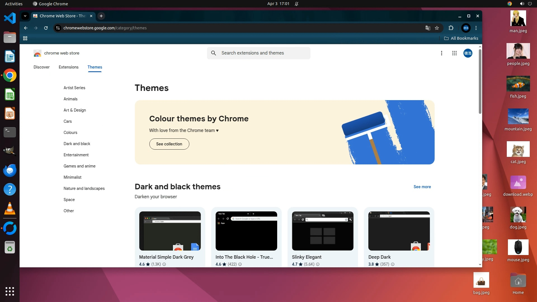Open the web store's three-dot options menu
The height and width of the screenshot is (302, 537).
[441, 53]
